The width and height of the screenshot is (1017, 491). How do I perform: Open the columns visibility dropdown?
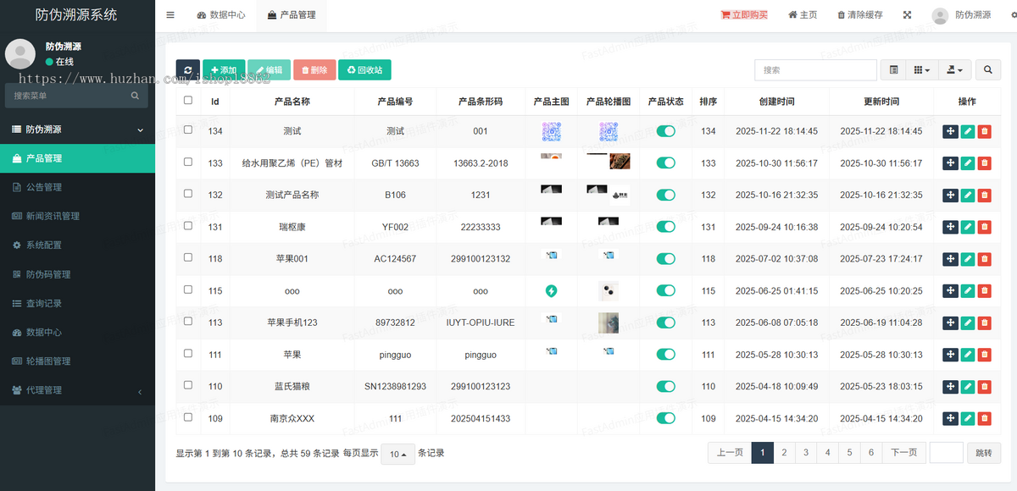point(920,70)
